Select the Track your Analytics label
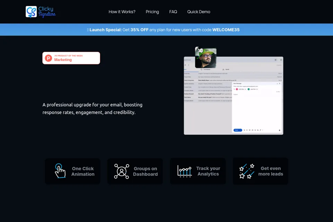The width and height of the screenshot is (333, 222). 208,171
